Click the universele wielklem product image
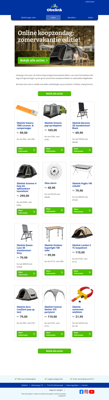 (x=82, y=294)
